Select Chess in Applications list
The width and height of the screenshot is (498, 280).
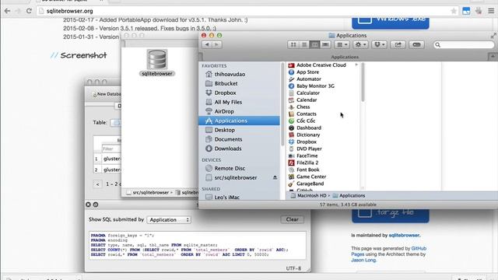pyautogui.click(x=303, y=107)
